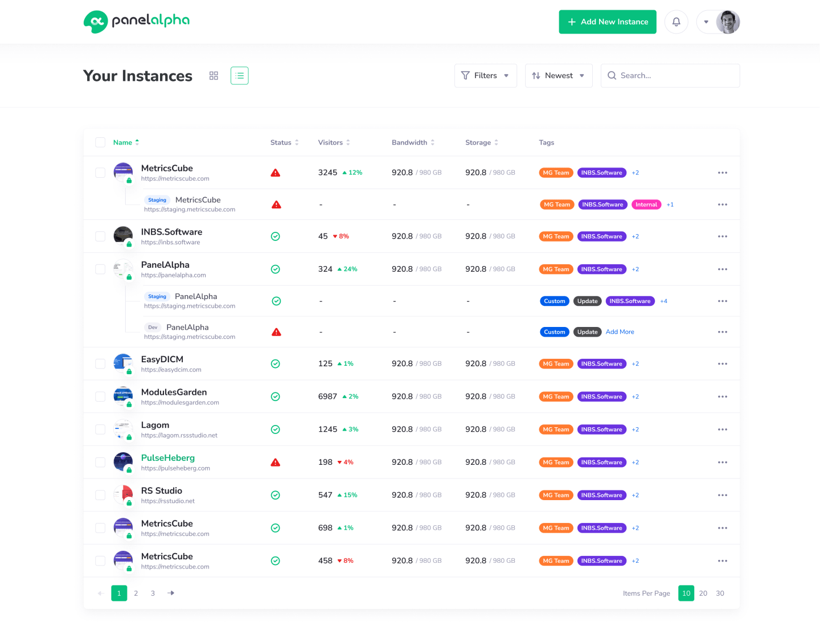Click the ModulesGarden site thumbnail
The image size is (820, 630).
[123, 396]
